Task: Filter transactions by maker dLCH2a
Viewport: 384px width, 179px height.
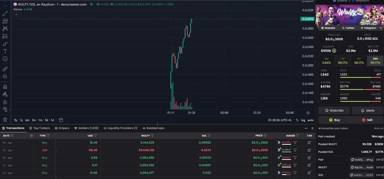Action: [x=295, y=143]
